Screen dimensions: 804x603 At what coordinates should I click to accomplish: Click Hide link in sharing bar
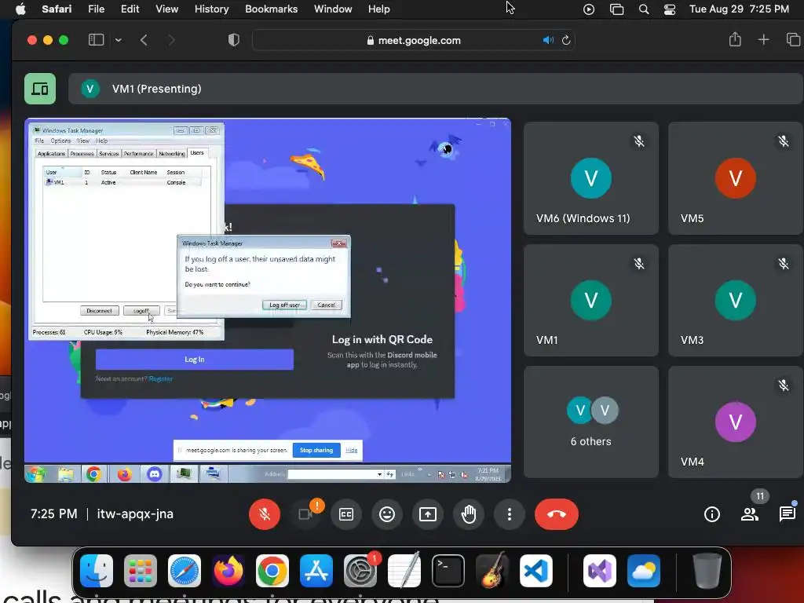(x=351, y=450)
